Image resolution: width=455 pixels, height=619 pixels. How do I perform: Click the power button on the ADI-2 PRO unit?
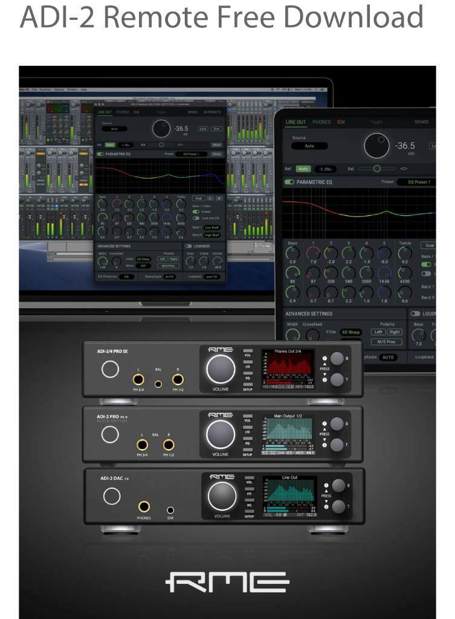[x=110, y=435]
